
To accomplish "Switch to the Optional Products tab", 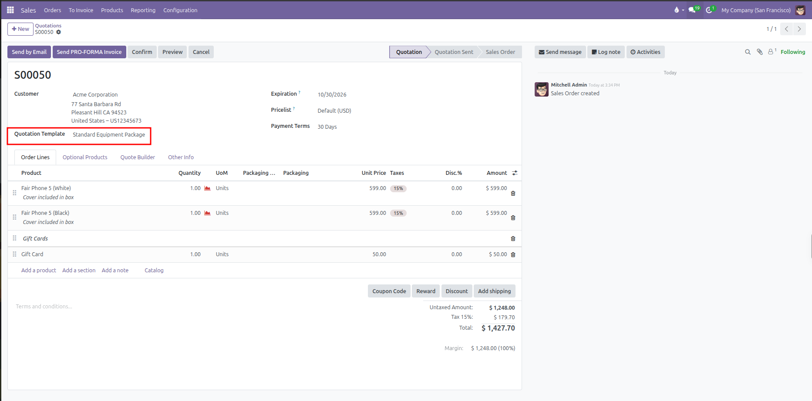I will pyautogui.click(x=85, y=157).
